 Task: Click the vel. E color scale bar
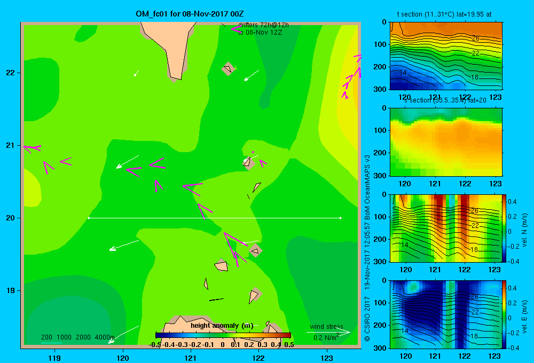click(505, 314)
